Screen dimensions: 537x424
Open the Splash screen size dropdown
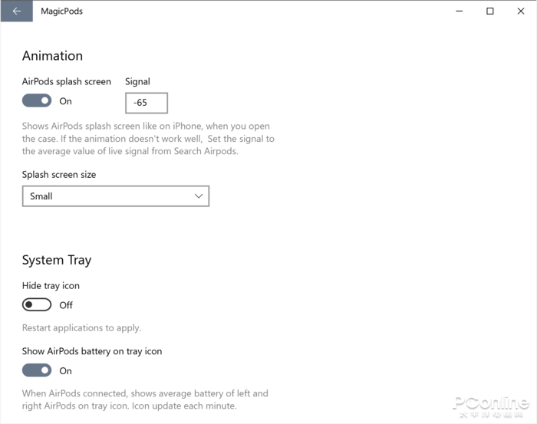(115, 196)
